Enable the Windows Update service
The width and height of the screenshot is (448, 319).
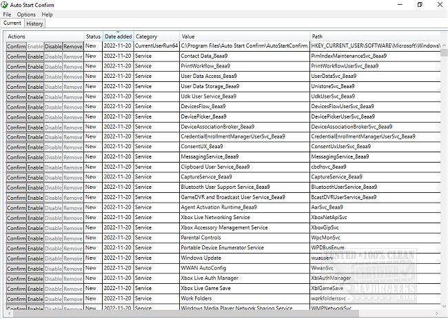pos(35,258)
